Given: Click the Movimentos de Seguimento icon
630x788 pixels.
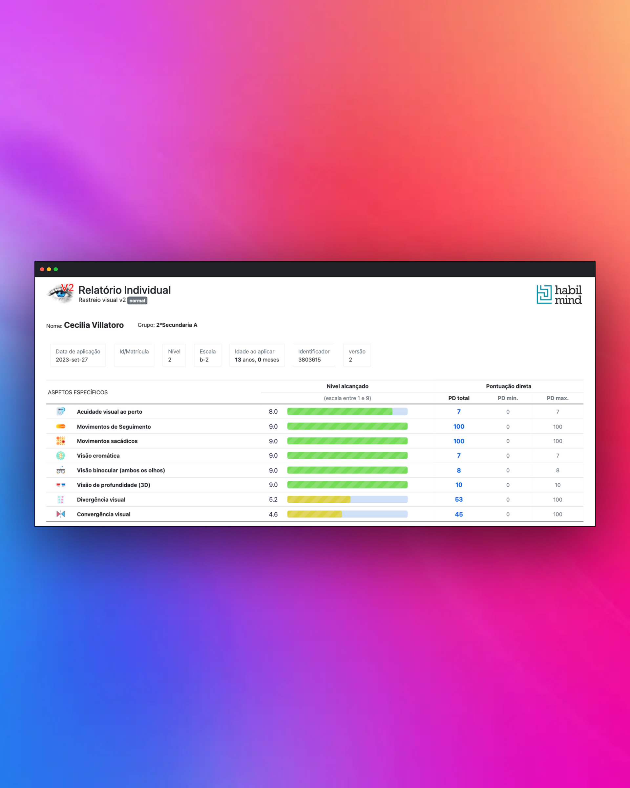Looking at the screenshot, I should [x=61, y=426].
